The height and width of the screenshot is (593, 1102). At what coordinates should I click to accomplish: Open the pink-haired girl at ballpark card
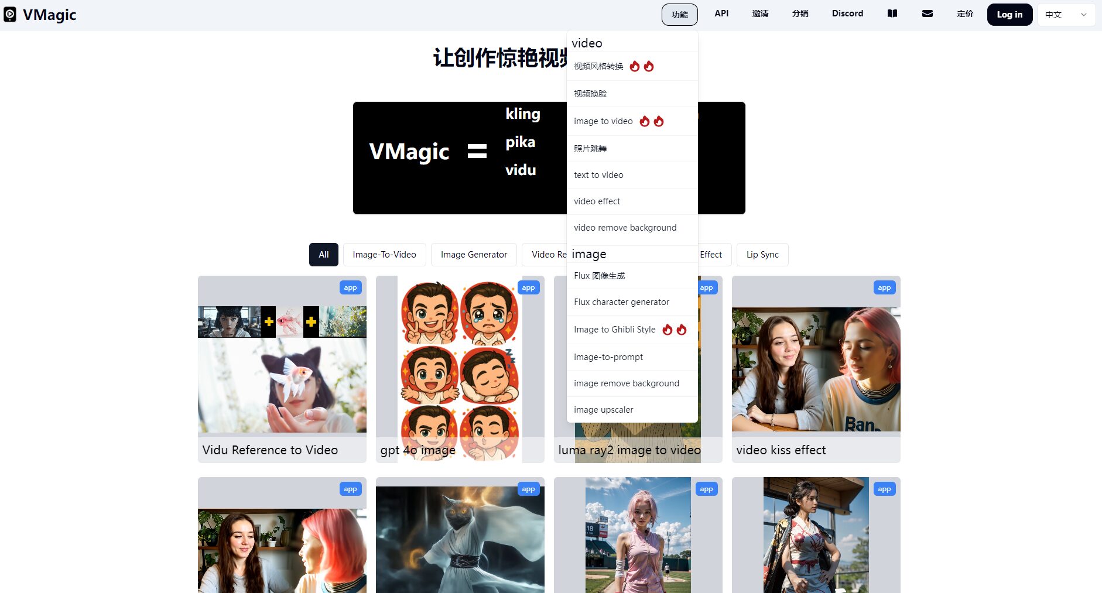[638, 535]
